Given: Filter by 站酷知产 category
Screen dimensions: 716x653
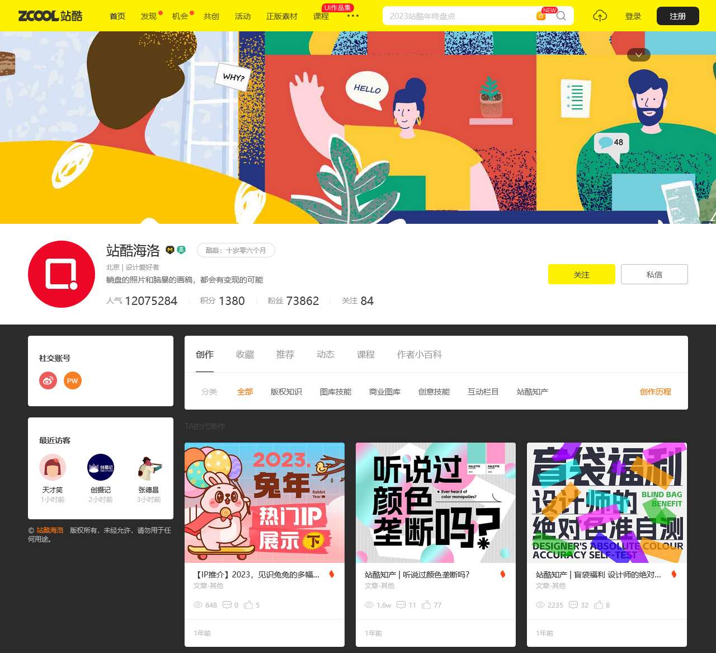Looking at the screenshot, I should 533,392.
